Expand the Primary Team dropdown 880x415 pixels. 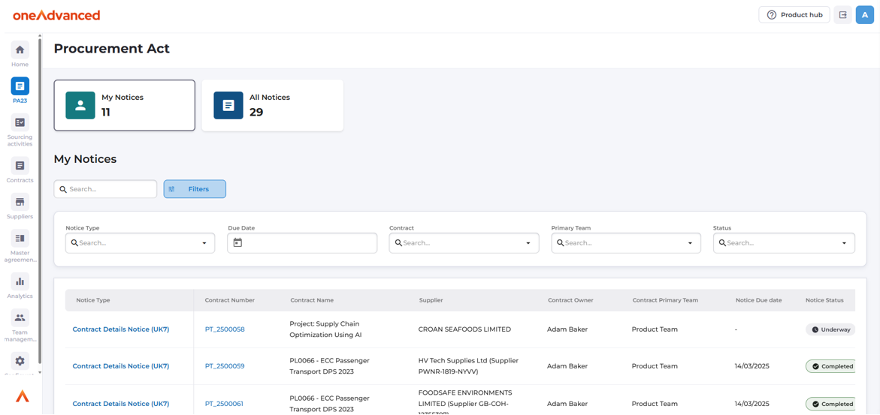tap(690, 243)
